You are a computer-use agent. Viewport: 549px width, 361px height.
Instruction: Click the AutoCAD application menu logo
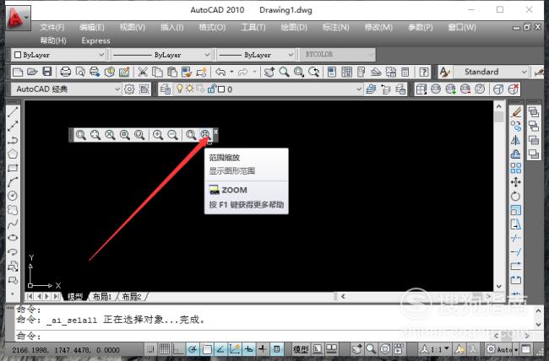pyautogui.click(x=19, y=17)
